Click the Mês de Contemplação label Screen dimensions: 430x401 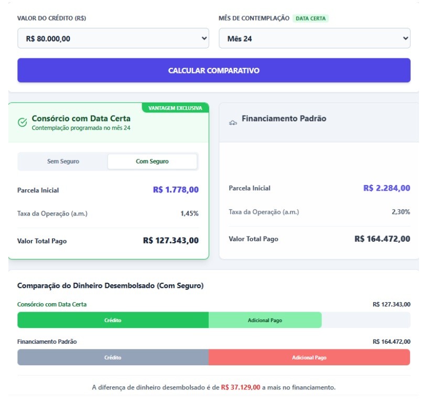254,18
